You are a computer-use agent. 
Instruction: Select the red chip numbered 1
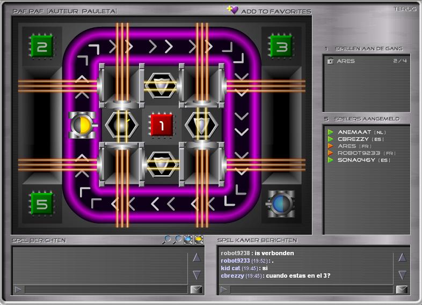coord(162,125)
